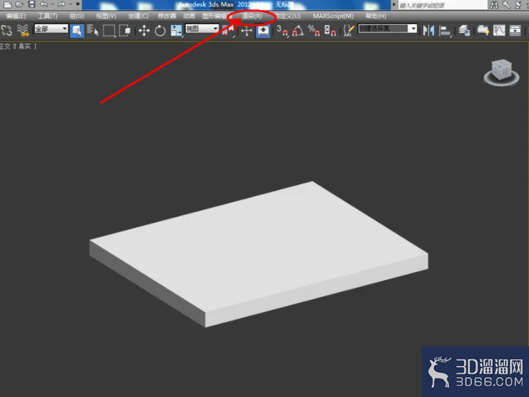Click the Edit Named Selection Sets icon
The width and height of the screenshot is (529, 397).
click(x=349, y=31)
